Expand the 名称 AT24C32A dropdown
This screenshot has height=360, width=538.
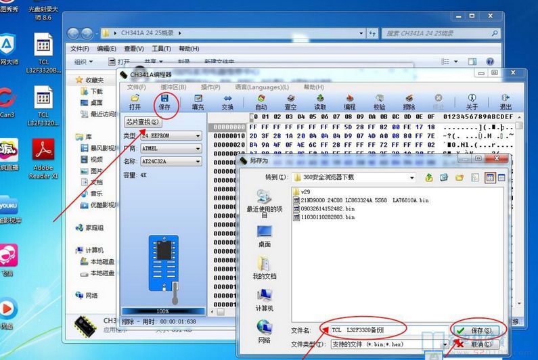[198, 162]
